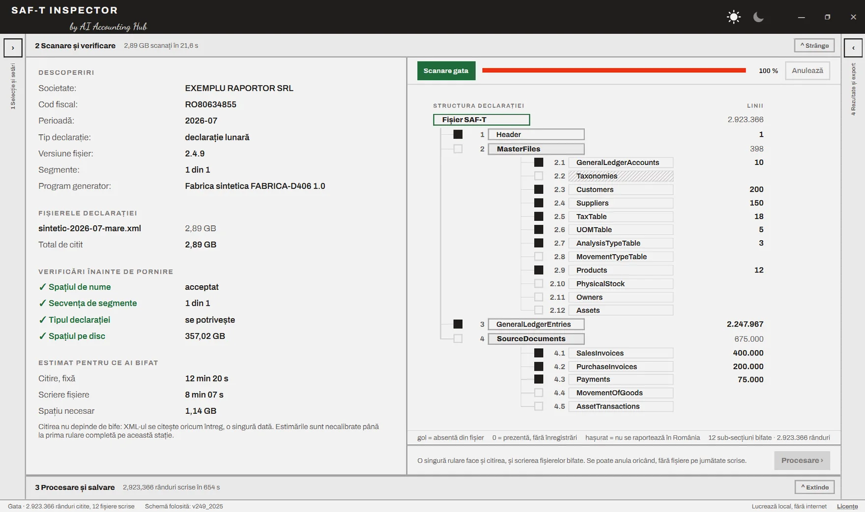Collapse section with Strânge button
Screen dimensions: 865x512
point(814,46)
